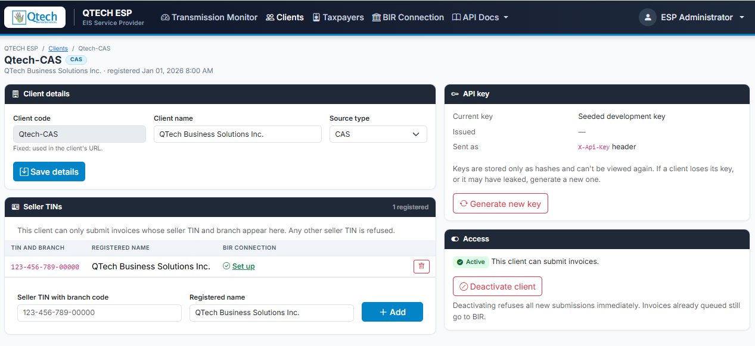This screenshot has width=755, height=346.
Task: Focus the Seller TIN with branch code field
Action: pos(100,313)
